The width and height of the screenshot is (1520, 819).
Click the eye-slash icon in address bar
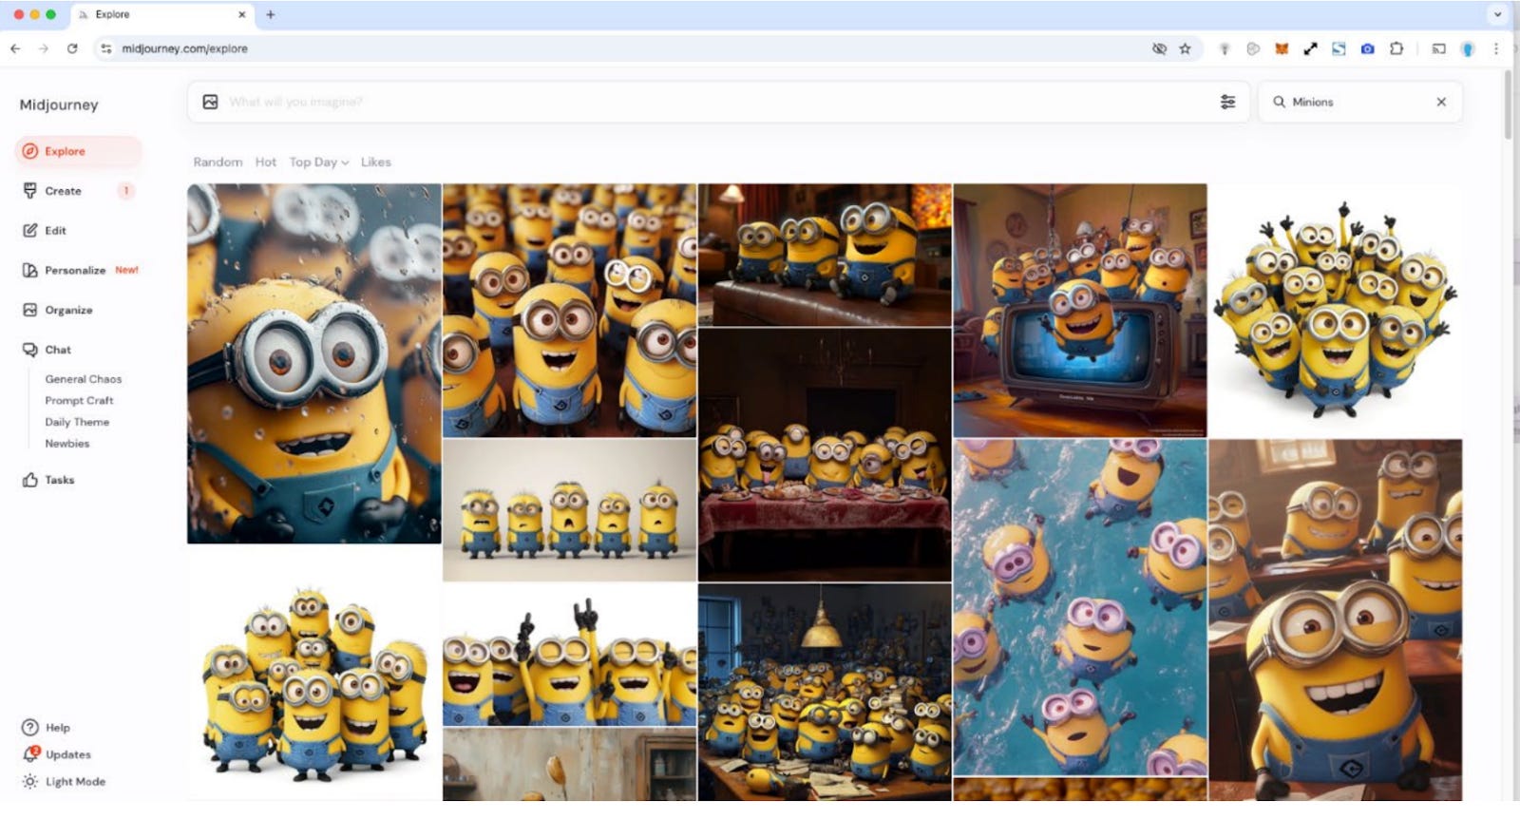point(1159,48)
